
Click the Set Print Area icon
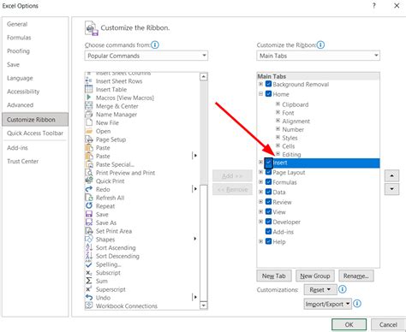89,231
